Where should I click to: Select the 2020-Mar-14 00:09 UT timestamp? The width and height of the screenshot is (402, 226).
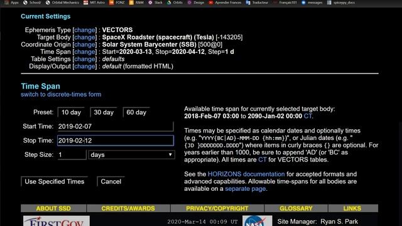point(202,222)
